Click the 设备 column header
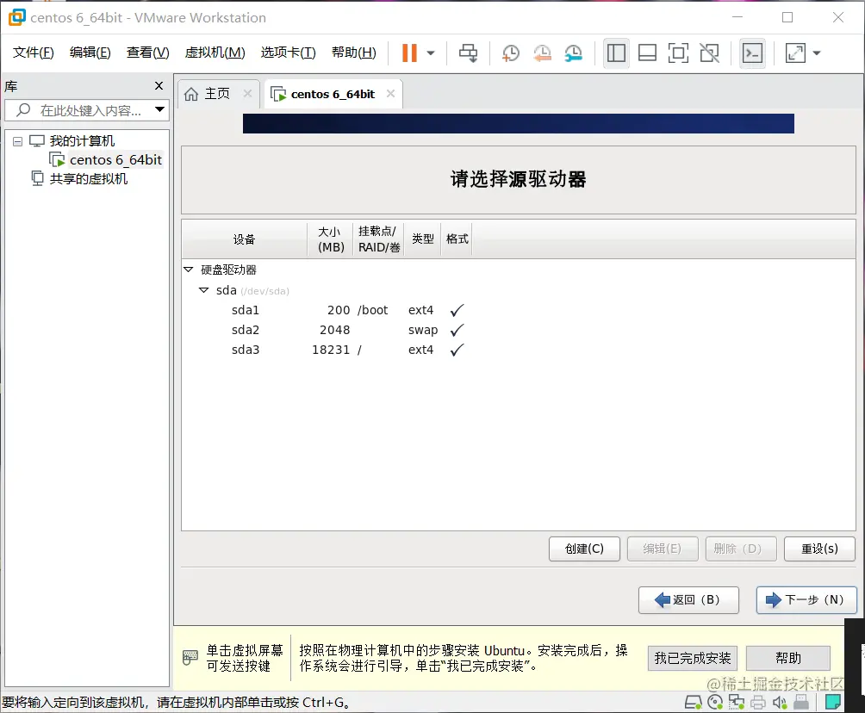This screenshot has width=865, height=713. 245,239
